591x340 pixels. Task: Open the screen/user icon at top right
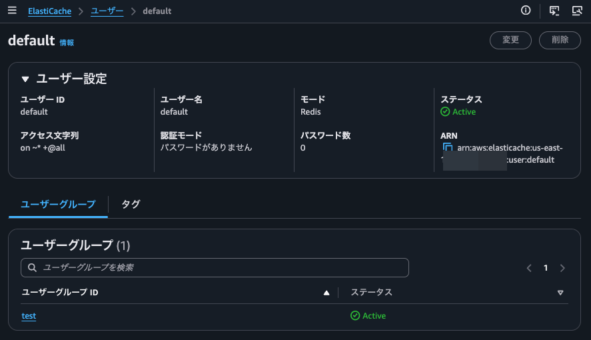tap(577, 11)
